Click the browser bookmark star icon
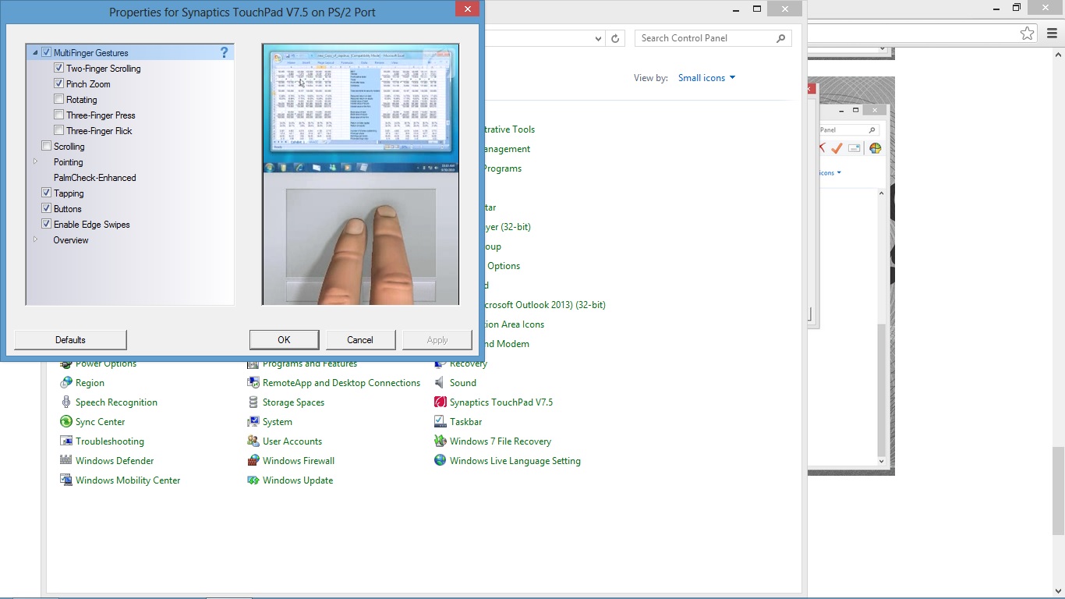 (x=1027, y=34)
